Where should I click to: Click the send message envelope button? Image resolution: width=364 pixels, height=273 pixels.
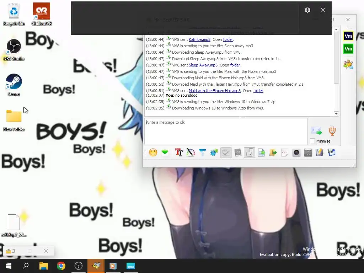(316, 131)
